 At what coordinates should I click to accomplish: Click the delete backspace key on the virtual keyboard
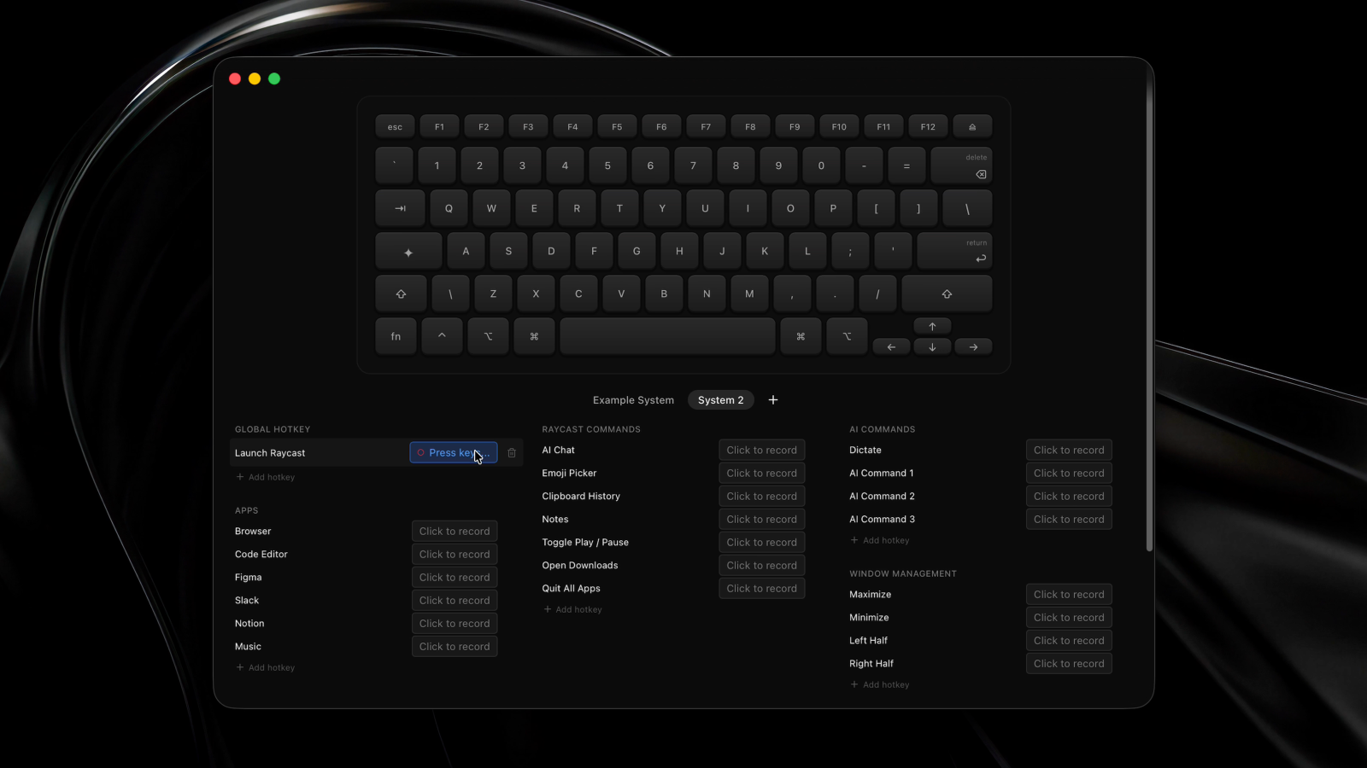click(x=961, y=166)
